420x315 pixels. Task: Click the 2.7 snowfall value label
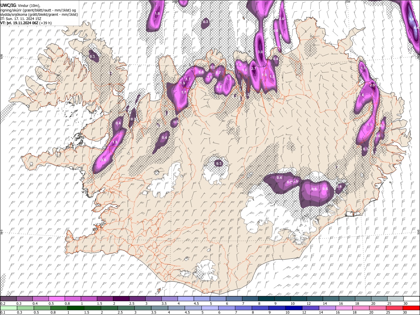[253, 69]
